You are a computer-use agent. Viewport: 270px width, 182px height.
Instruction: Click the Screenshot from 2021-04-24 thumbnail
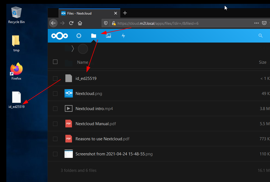tap(69, 154)
